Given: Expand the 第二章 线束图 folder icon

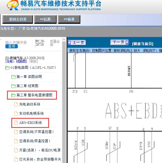Looking at the screenshot, I should point(13,86).
